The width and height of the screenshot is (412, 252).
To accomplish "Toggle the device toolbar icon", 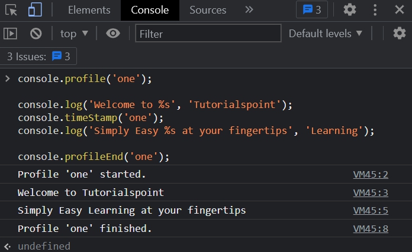I will [35, 9].
